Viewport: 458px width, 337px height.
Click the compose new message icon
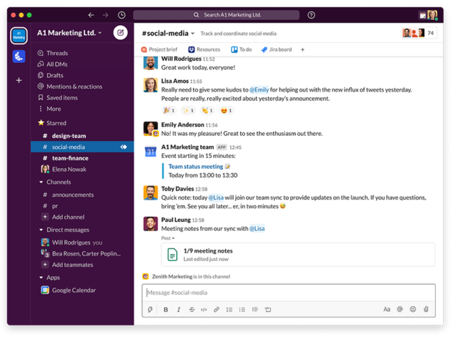tap(120, 32)
